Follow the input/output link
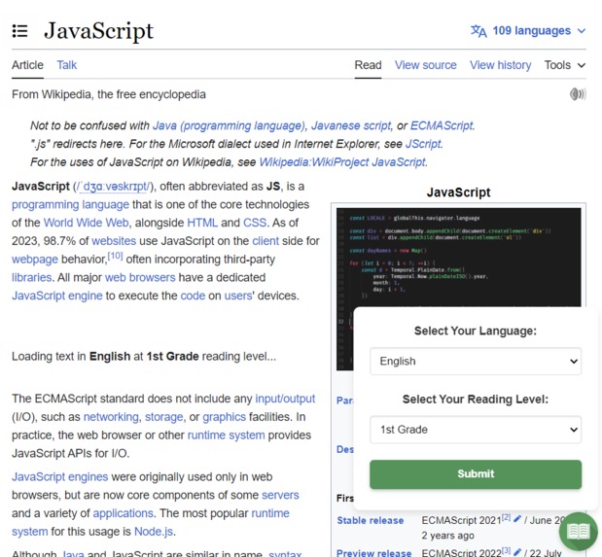Image resolution: width=602 pixels, height=557 pixels. 285,399
